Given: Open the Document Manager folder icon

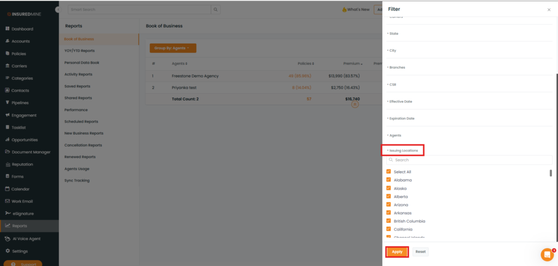Looking at the screenshot, I should pos(7,152).
